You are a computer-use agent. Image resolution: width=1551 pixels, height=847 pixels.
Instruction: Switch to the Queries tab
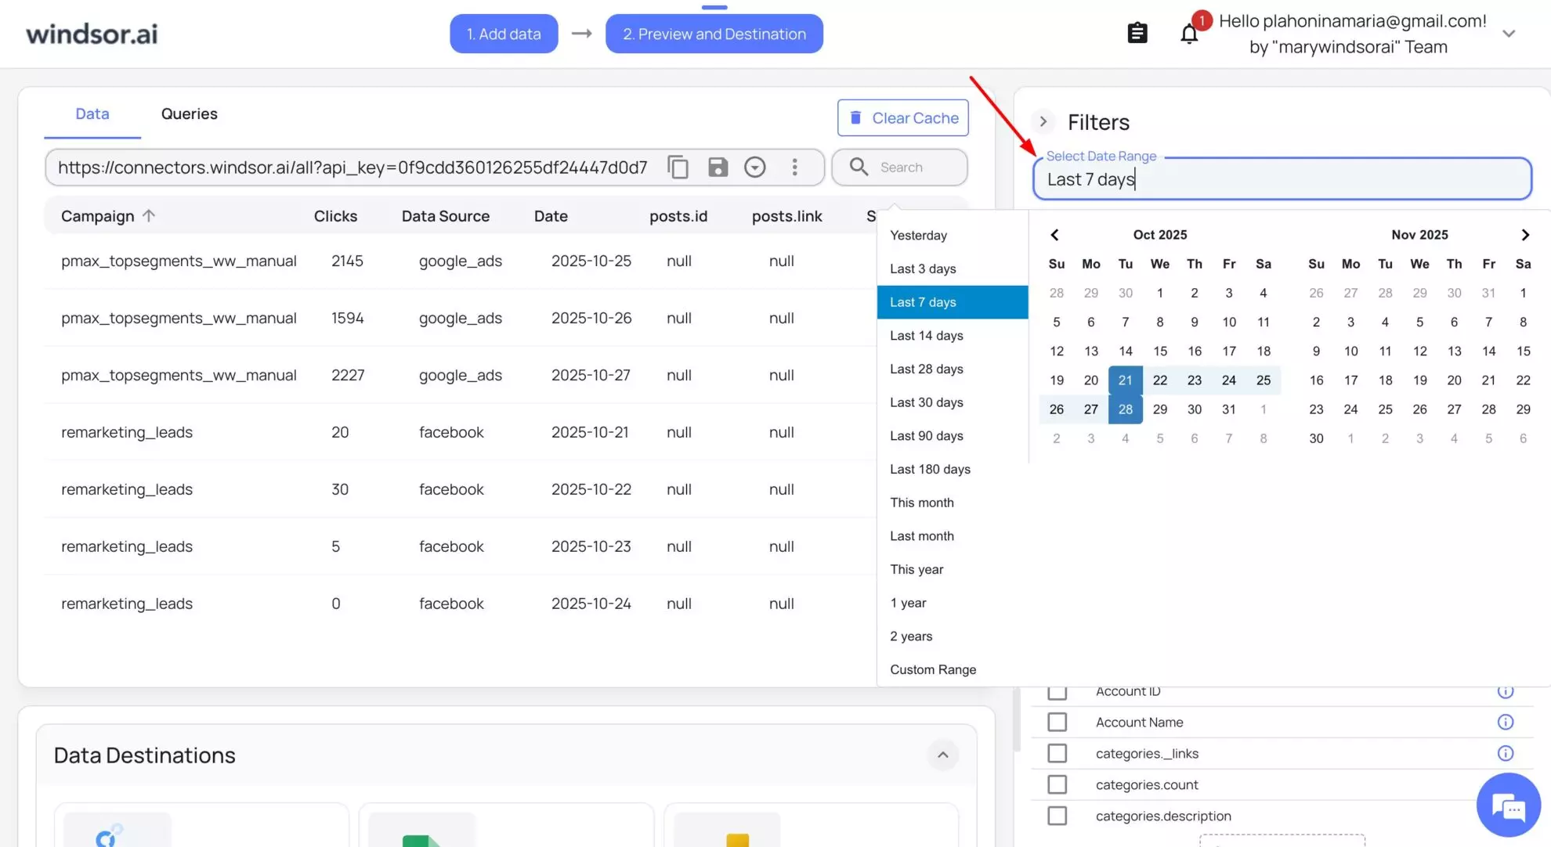(x=189, y=114)
